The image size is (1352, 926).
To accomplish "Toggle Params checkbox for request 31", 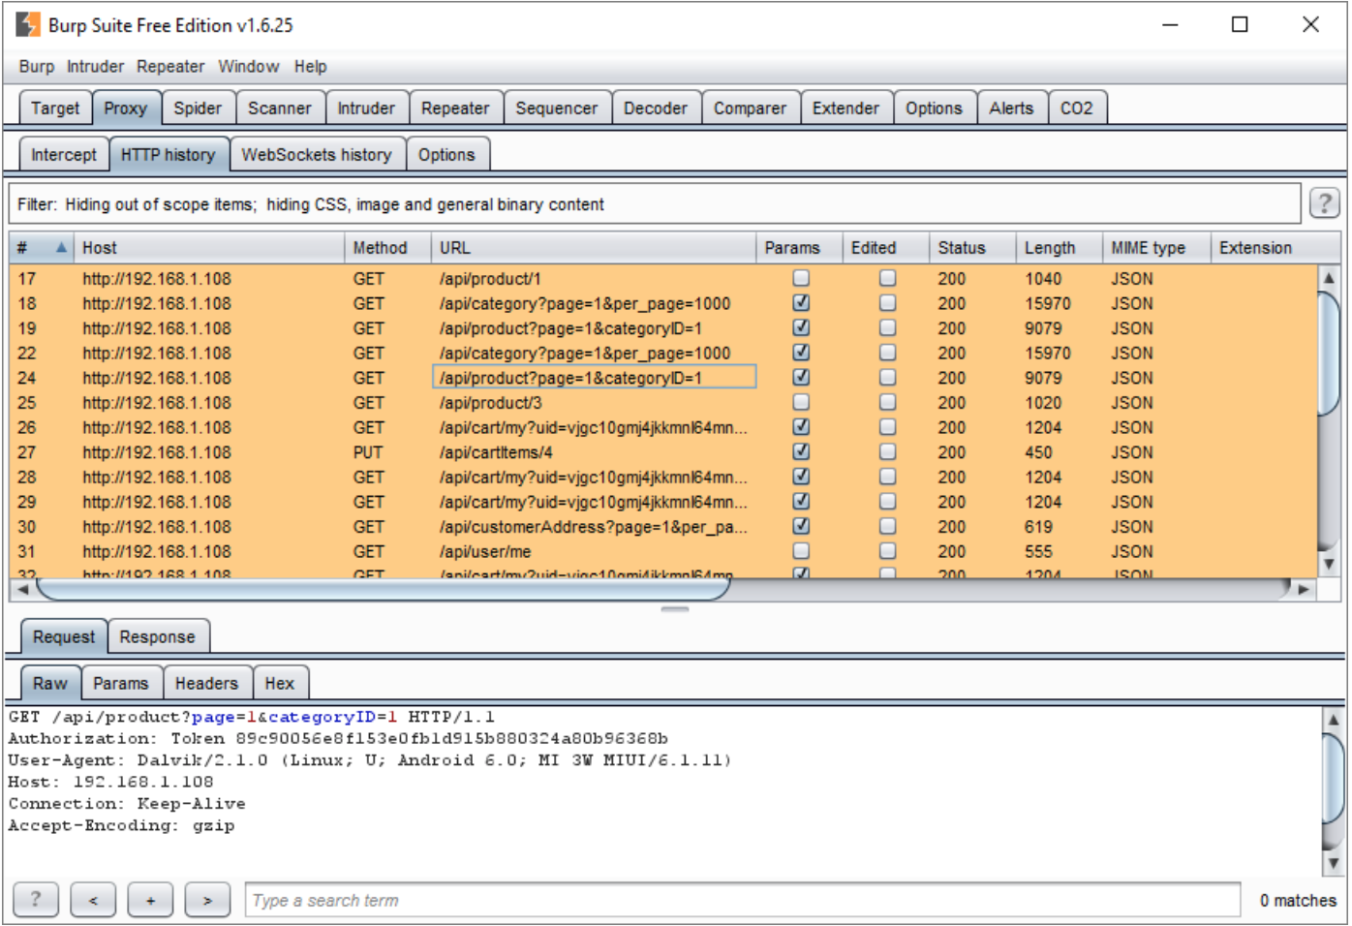I will click(x=801, y=550).
